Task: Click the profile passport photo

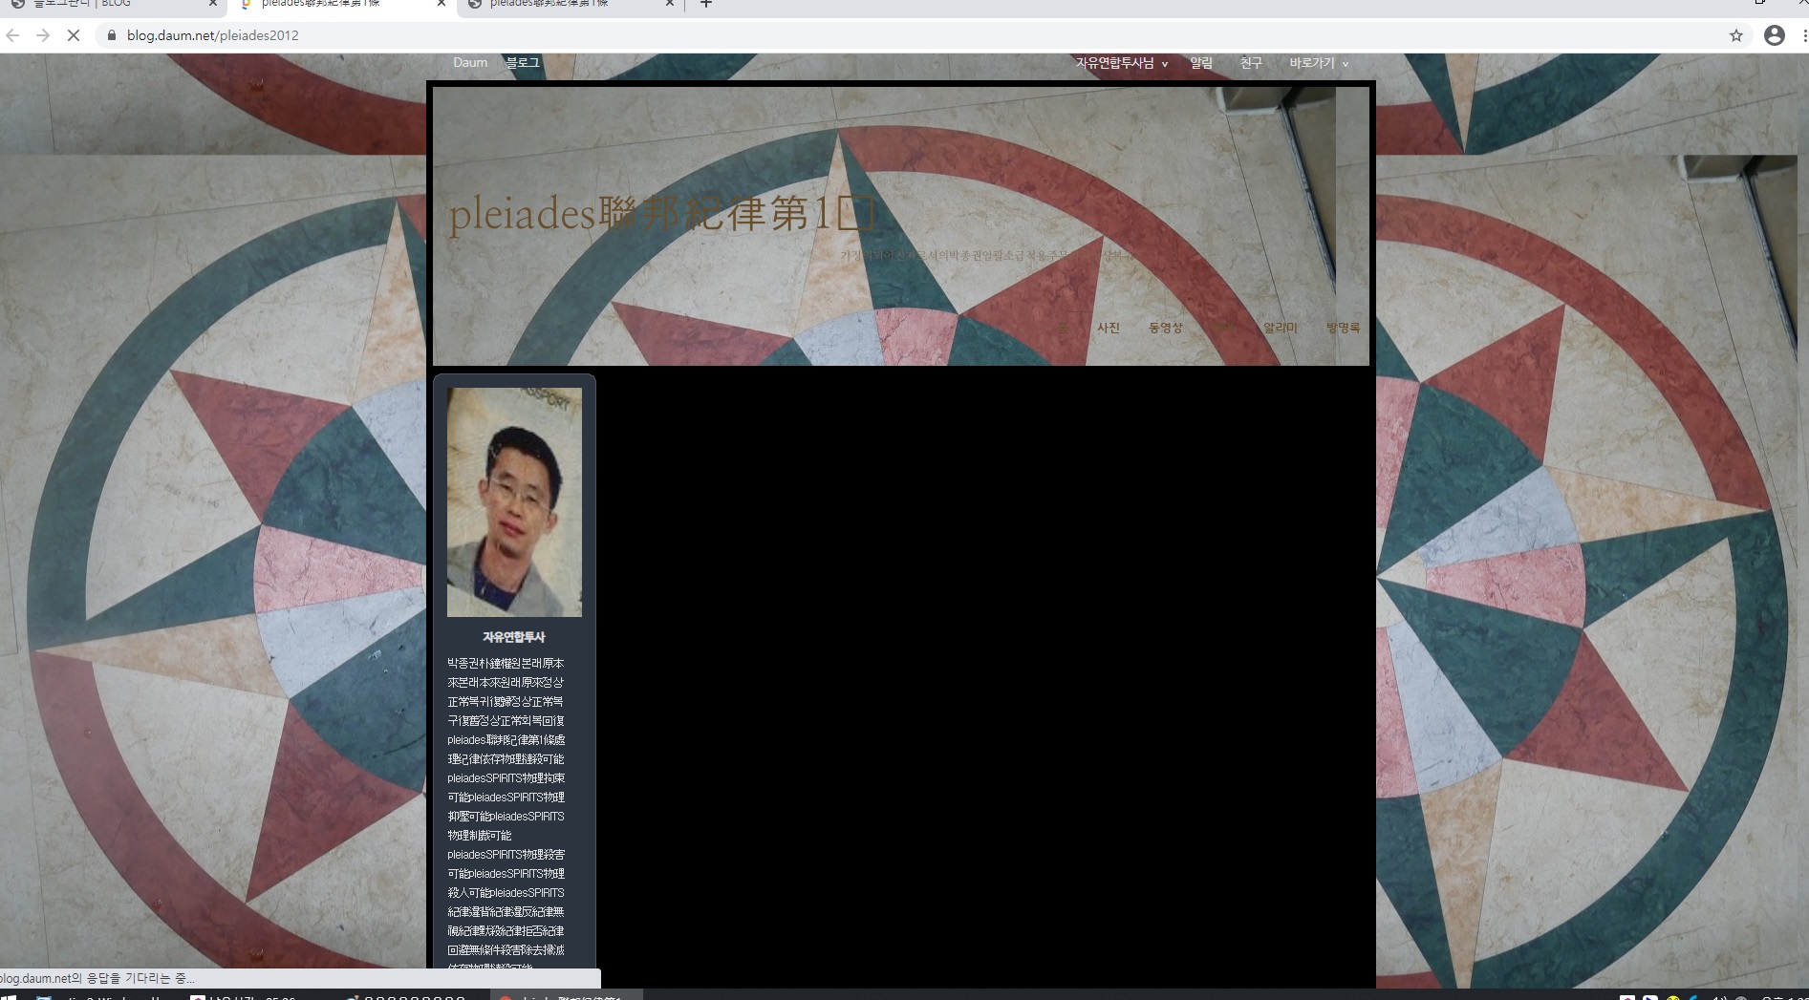Action: pyautogui.click(x=514, y=501)
